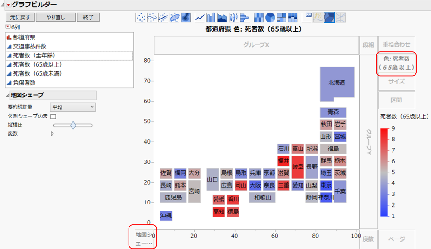Select the Line chart icon
The height and width of the screenshot is (249, 431).
click(x=200, y=18)
